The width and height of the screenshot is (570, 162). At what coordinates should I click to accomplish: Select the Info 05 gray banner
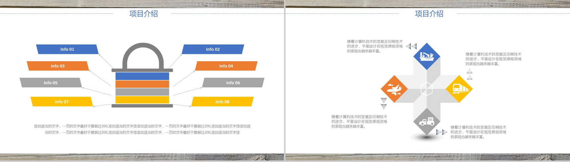(x=51, y=83)
